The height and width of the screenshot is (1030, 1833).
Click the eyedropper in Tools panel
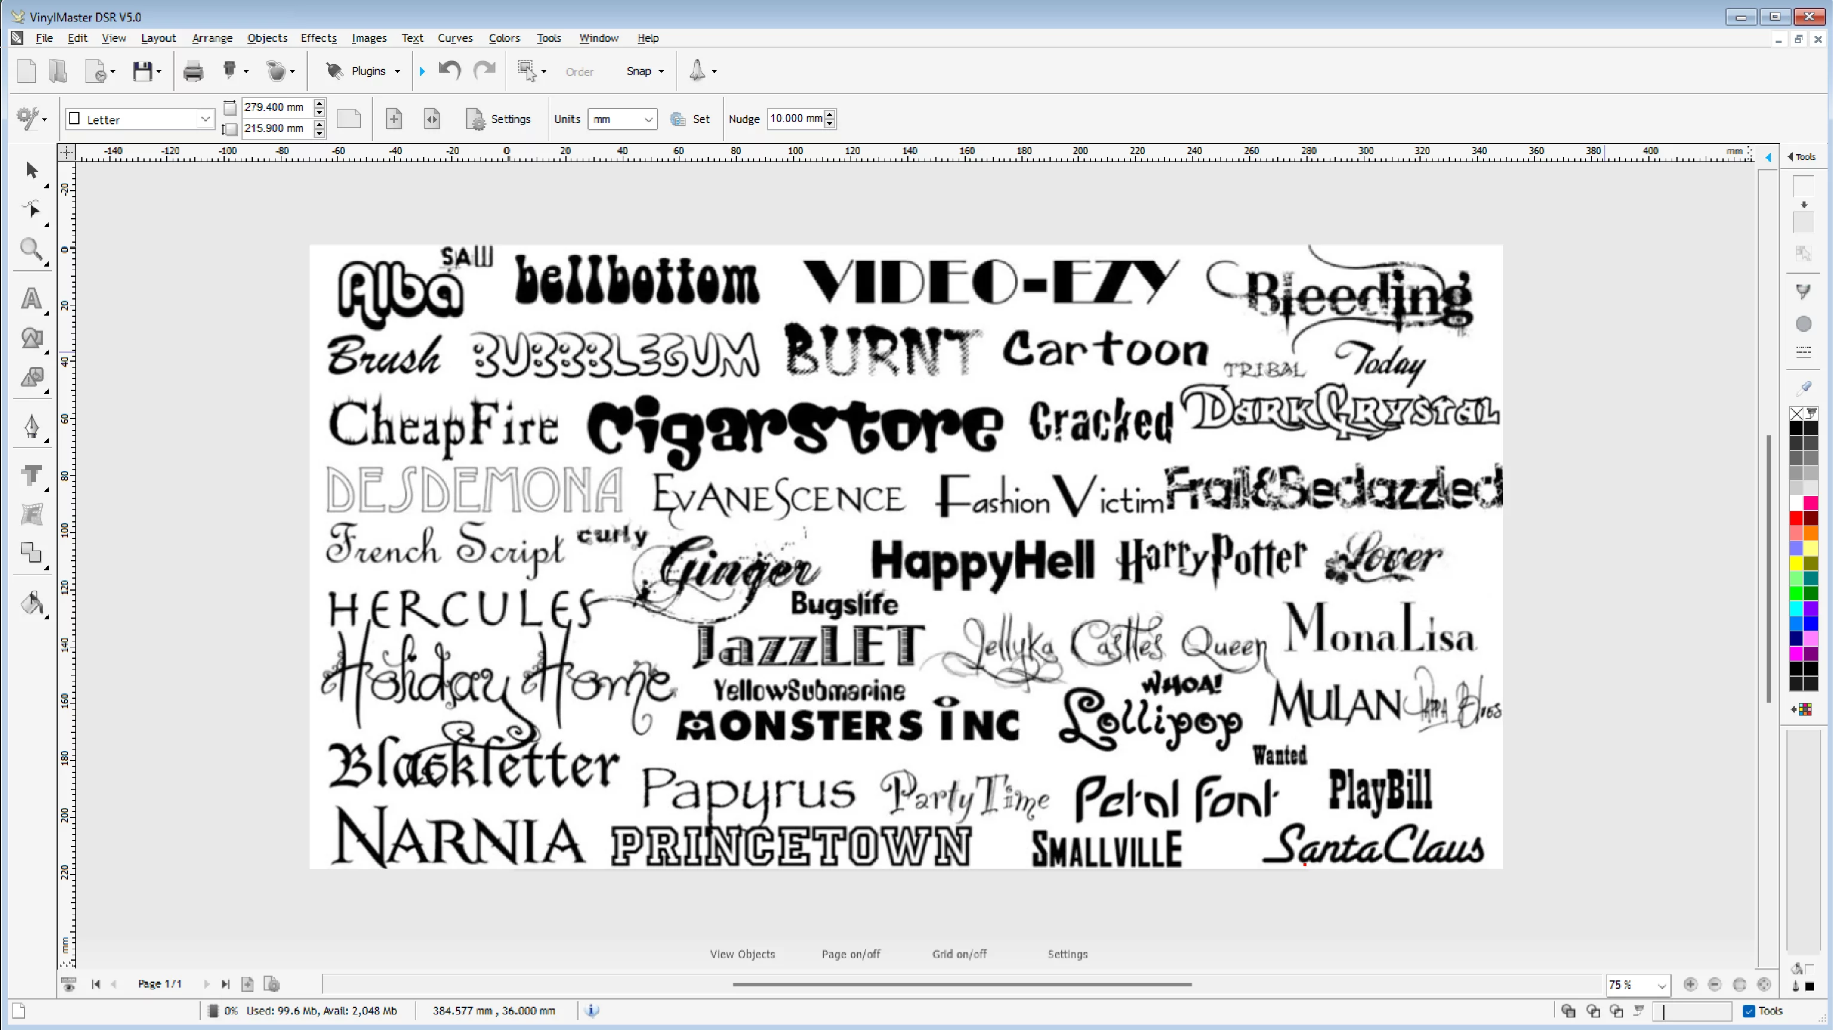click(x=1803, y=387)
